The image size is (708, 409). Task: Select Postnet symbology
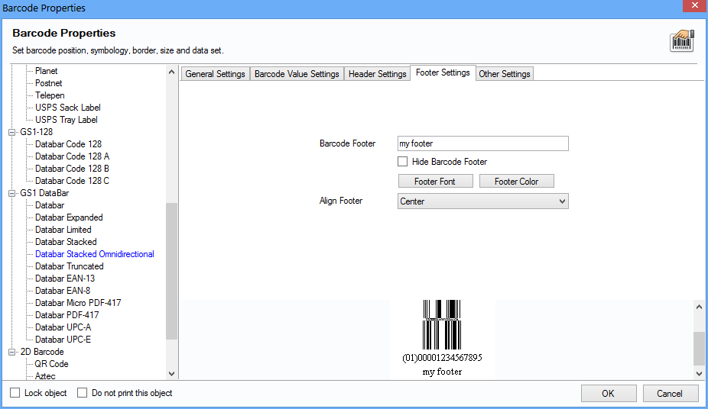(49, 83)
